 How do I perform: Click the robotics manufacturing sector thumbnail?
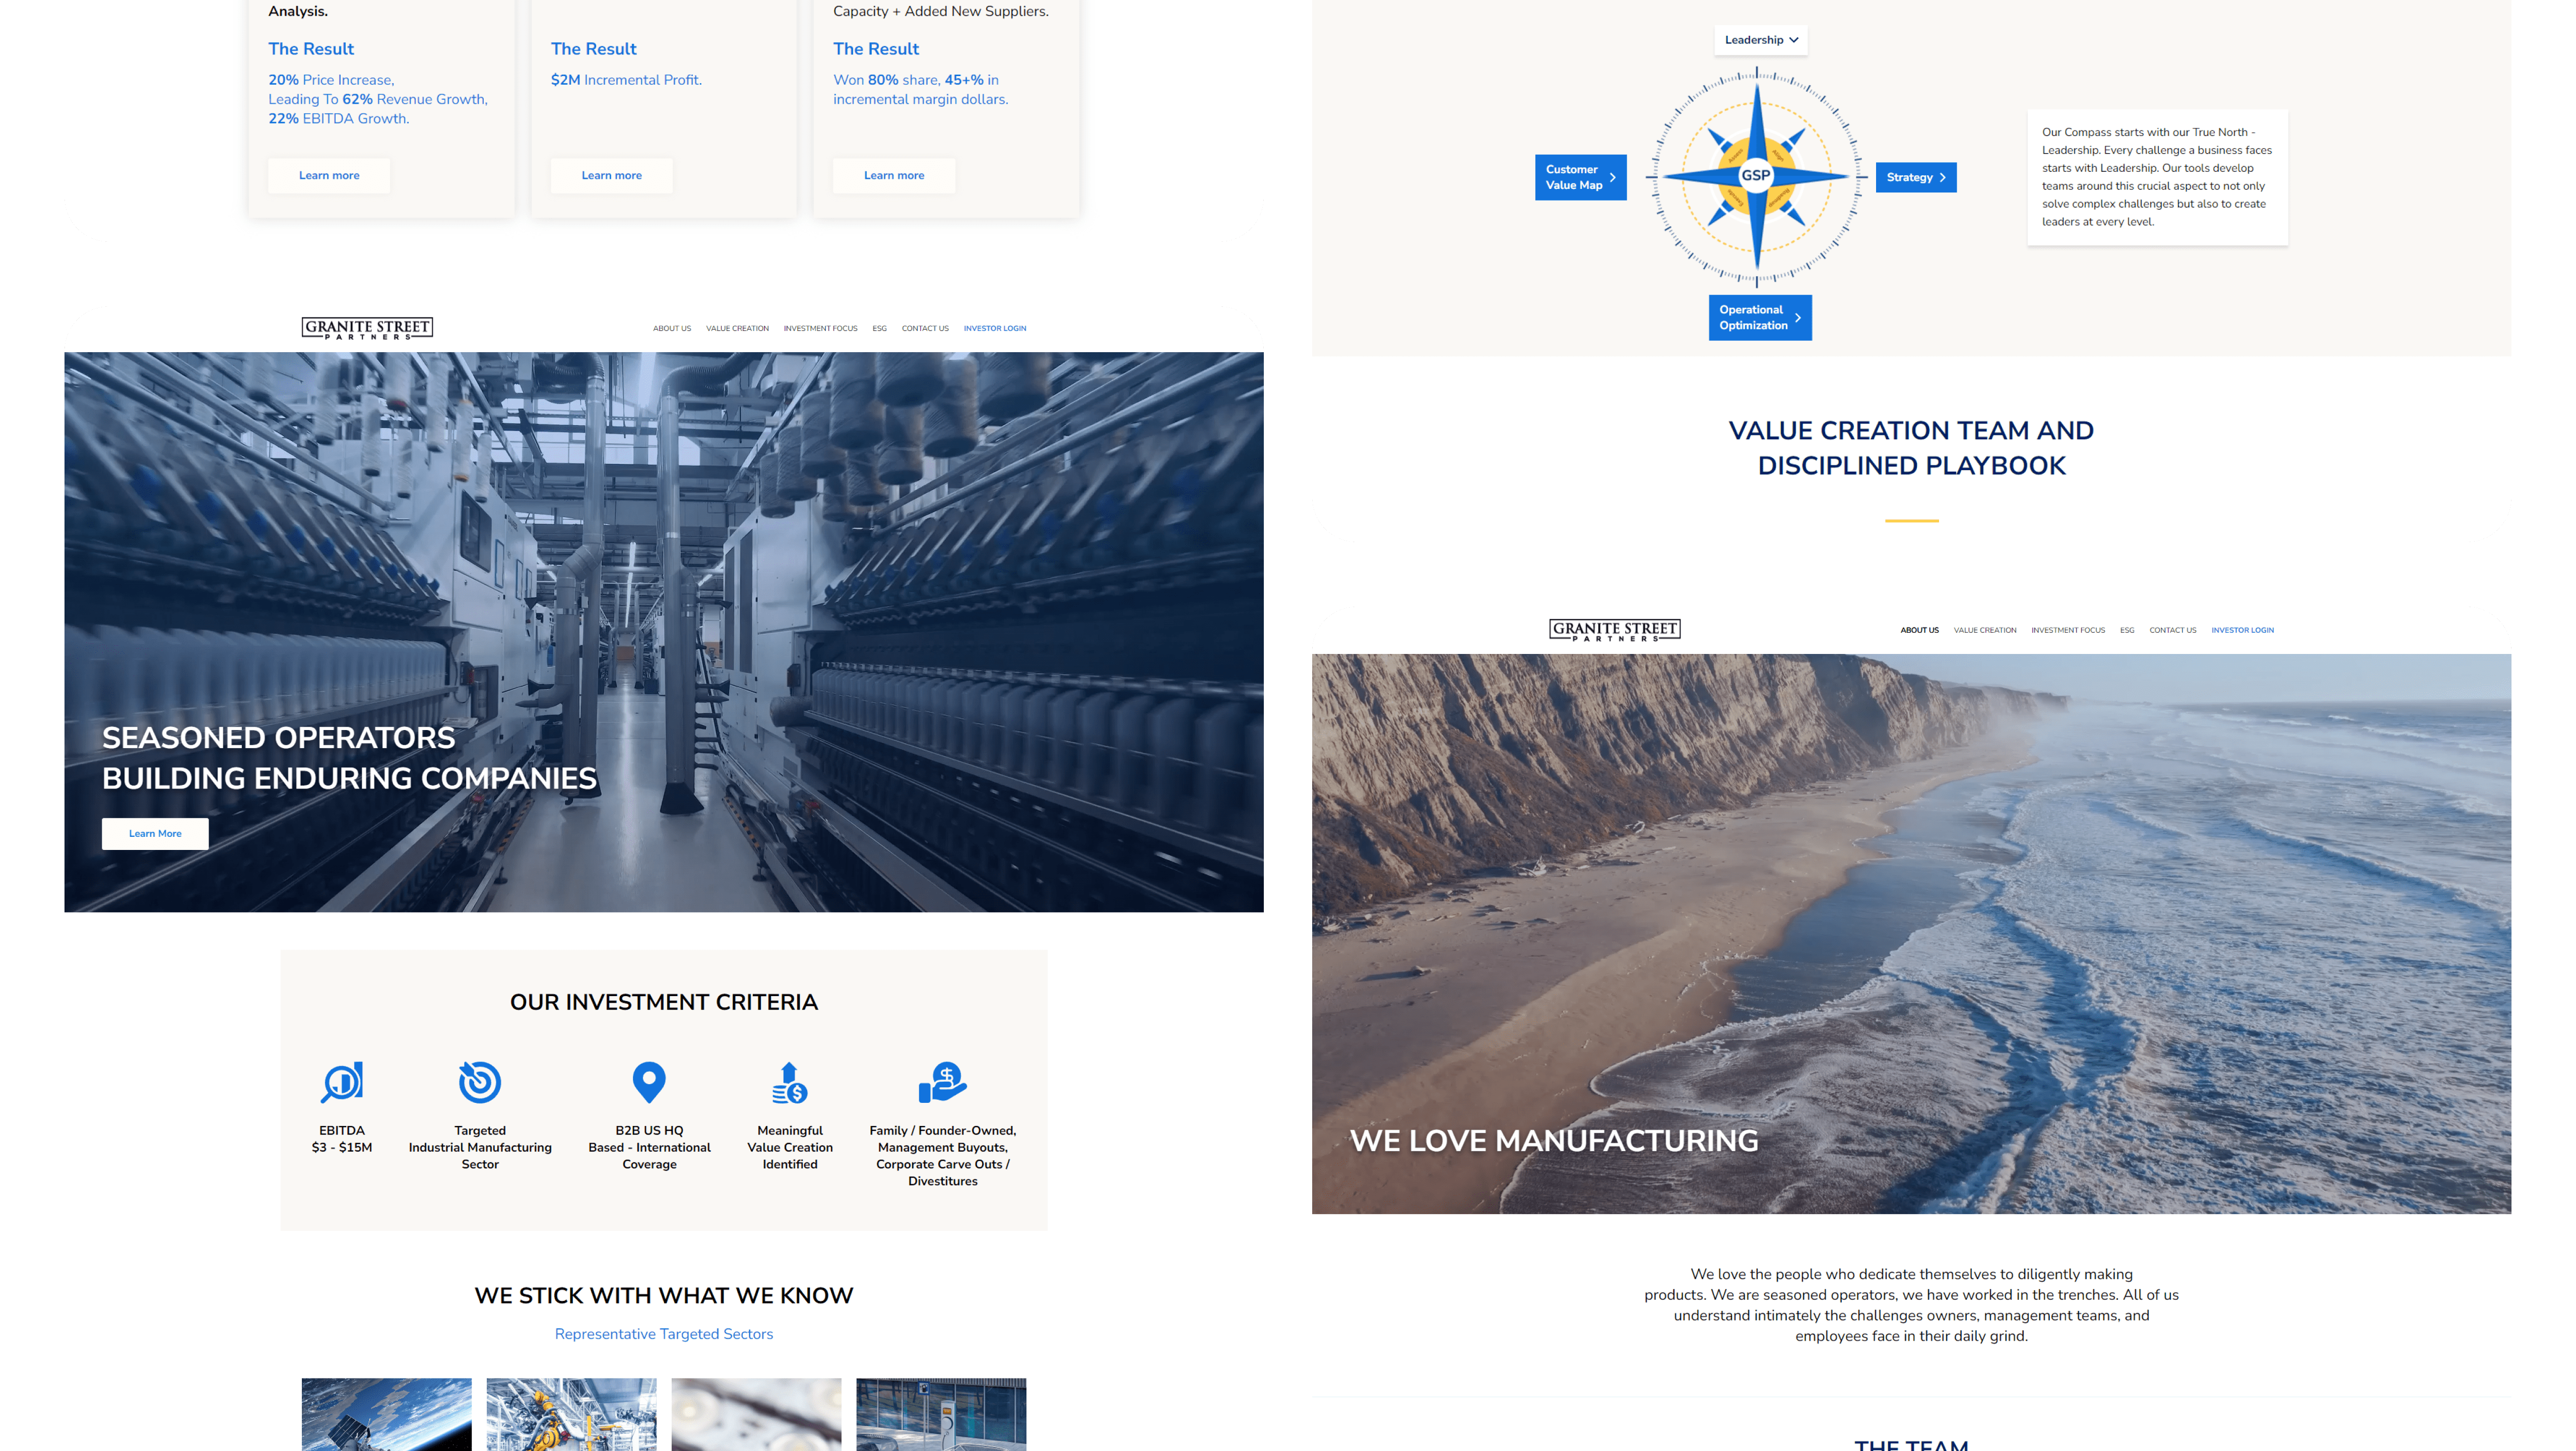coord(571,1415)
